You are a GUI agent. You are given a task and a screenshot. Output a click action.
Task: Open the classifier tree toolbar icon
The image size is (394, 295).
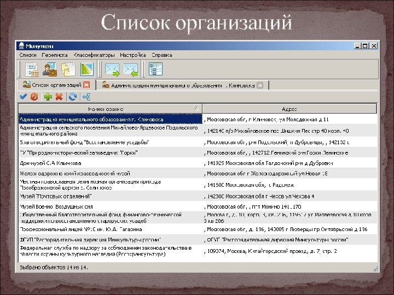tap(155, 69)
